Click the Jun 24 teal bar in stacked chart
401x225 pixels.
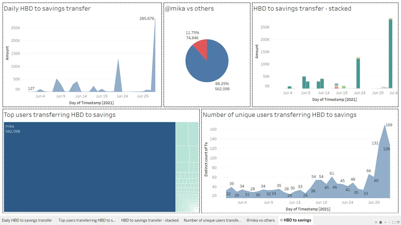coord(358,73)
